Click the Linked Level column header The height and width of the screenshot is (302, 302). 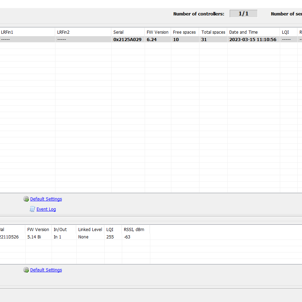(90, 230)
